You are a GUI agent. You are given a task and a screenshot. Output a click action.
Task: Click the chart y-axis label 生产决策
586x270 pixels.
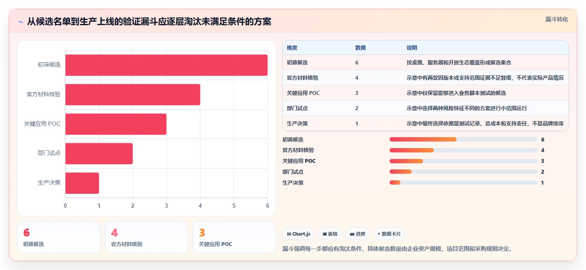[x=49, y=183]
